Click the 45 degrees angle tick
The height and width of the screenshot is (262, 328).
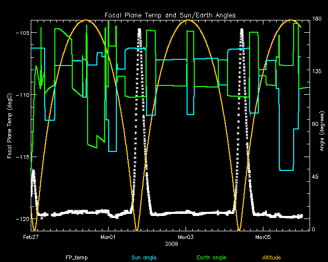316,177
